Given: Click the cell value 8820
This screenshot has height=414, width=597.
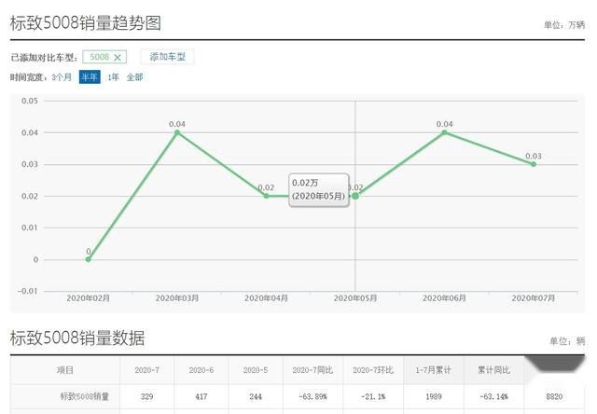Looking at the screenshot, I should pos(554,396).
